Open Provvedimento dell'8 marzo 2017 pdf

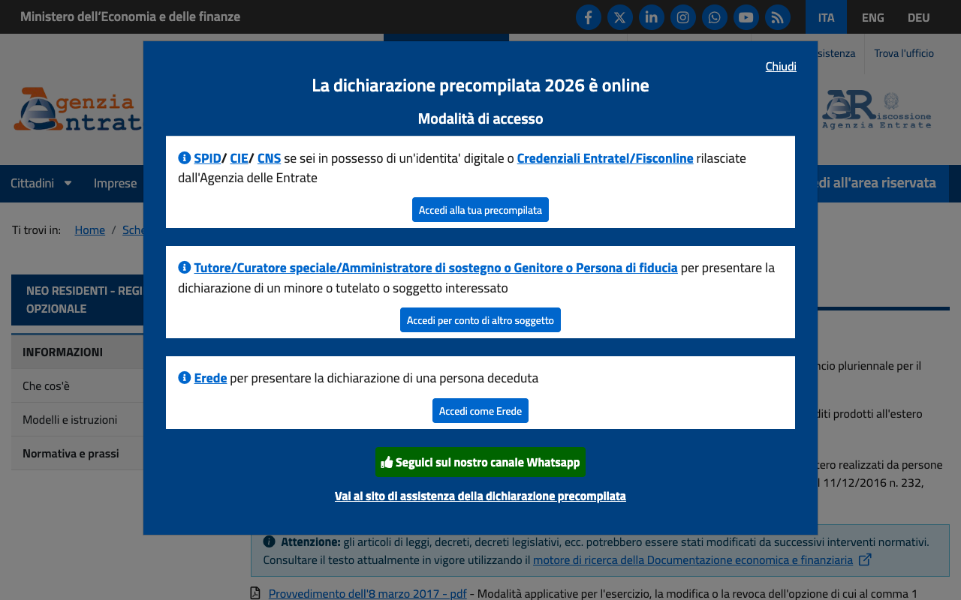point(367,593)
